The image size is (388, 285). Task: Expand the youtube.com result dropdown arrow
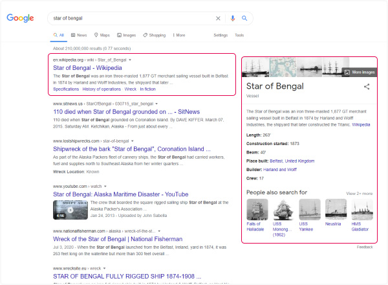[105, 187]
